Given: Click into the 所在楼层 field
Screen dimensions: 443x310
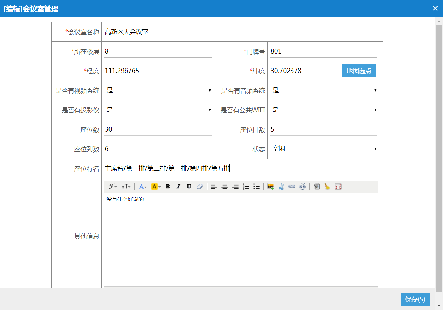Looking at the screenshot, I should [x=158, y=51].
